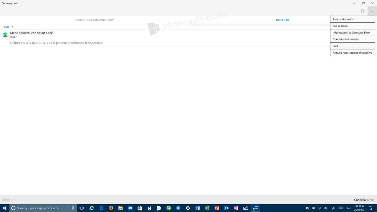Open Informazioni su Samsung Flow
The image size is (377, 212).
pos(353,33)
